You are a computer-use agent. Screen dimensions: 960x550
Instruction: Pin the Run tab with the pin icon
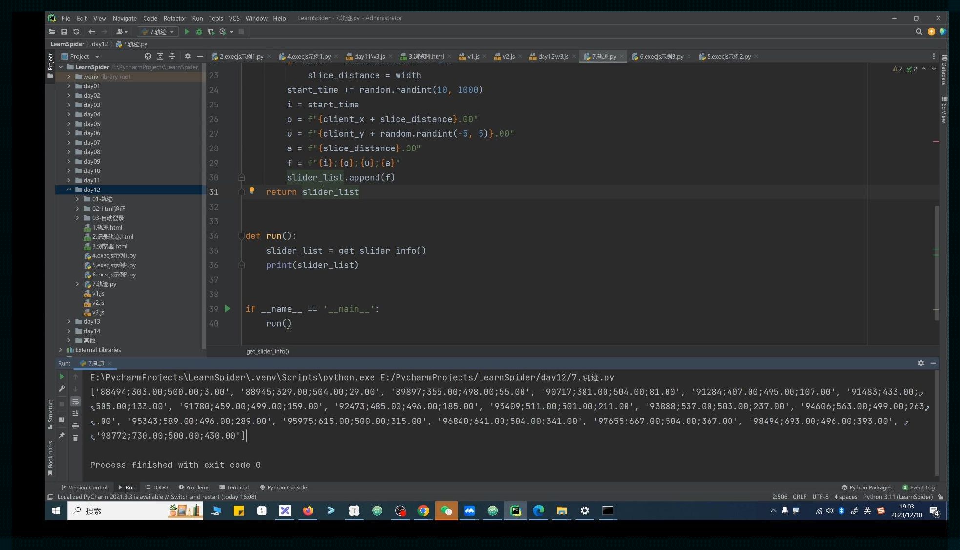pos(62,435)
